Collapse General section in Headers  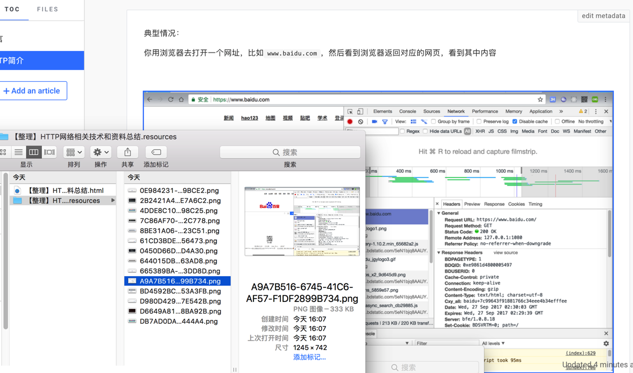(x=439, y=213)
